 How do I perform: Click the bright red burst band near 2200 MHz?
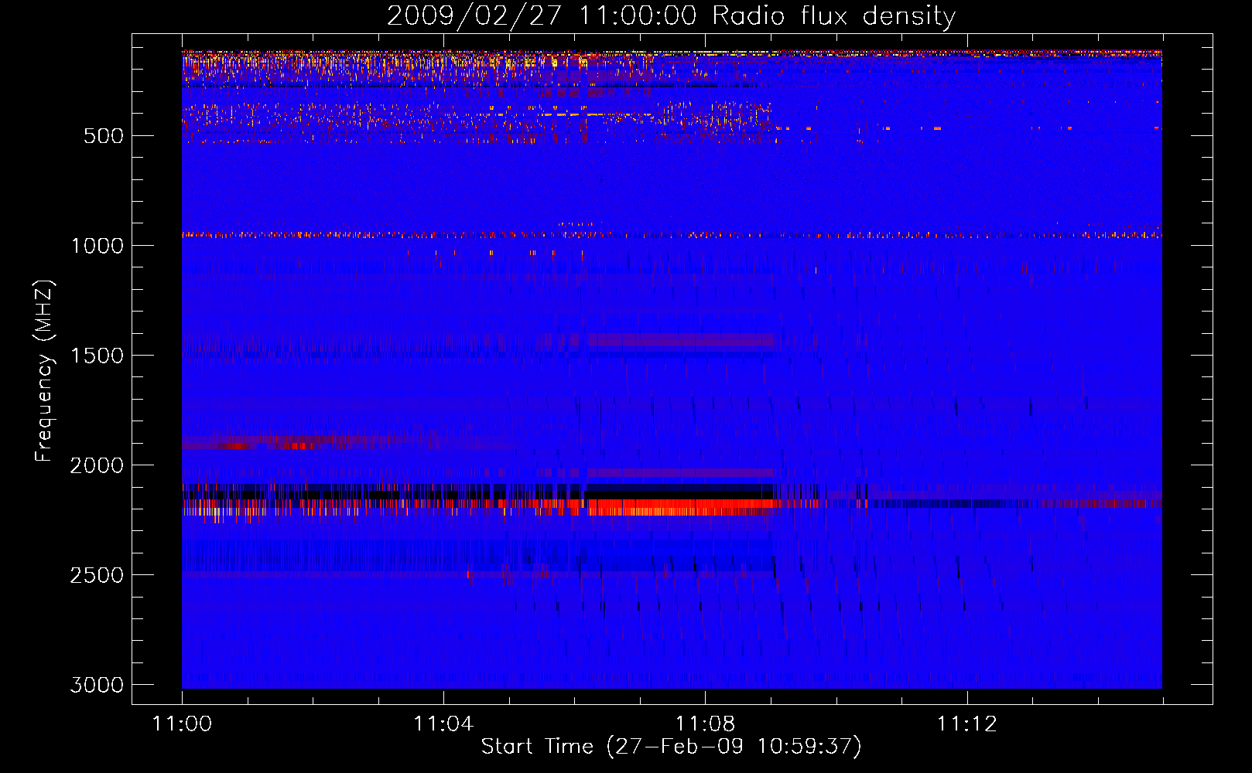click(681, 507)
